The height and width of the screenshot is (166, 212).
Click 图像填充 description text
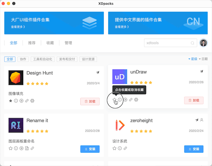(x=16, y=94)
